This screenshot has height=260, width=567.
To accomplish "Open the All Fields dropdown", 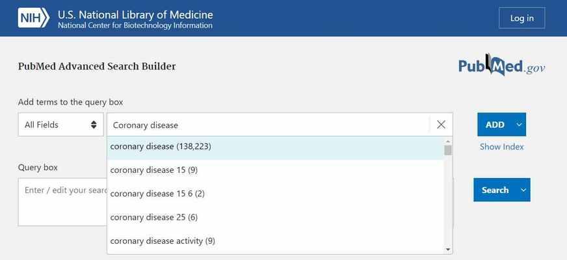I will 60,125.
